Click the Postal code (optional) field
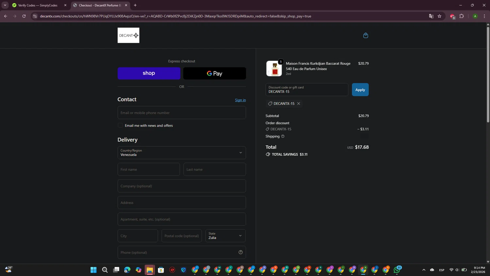Viewport: 490px width, 276px height. pyautogui.click(x=182, y=236)
